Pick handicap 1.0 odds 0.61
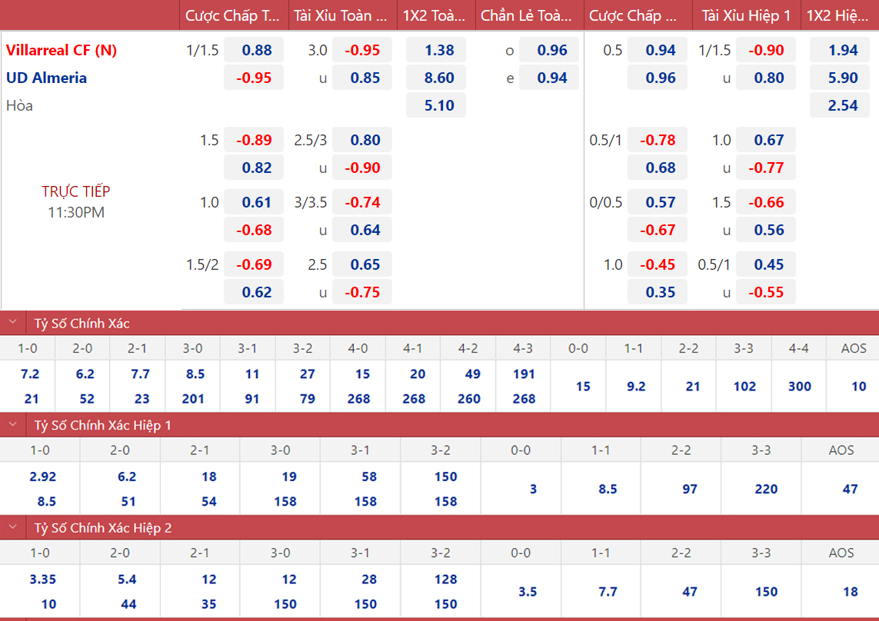This screenshot has height=621, width=879. pos(253,202)
